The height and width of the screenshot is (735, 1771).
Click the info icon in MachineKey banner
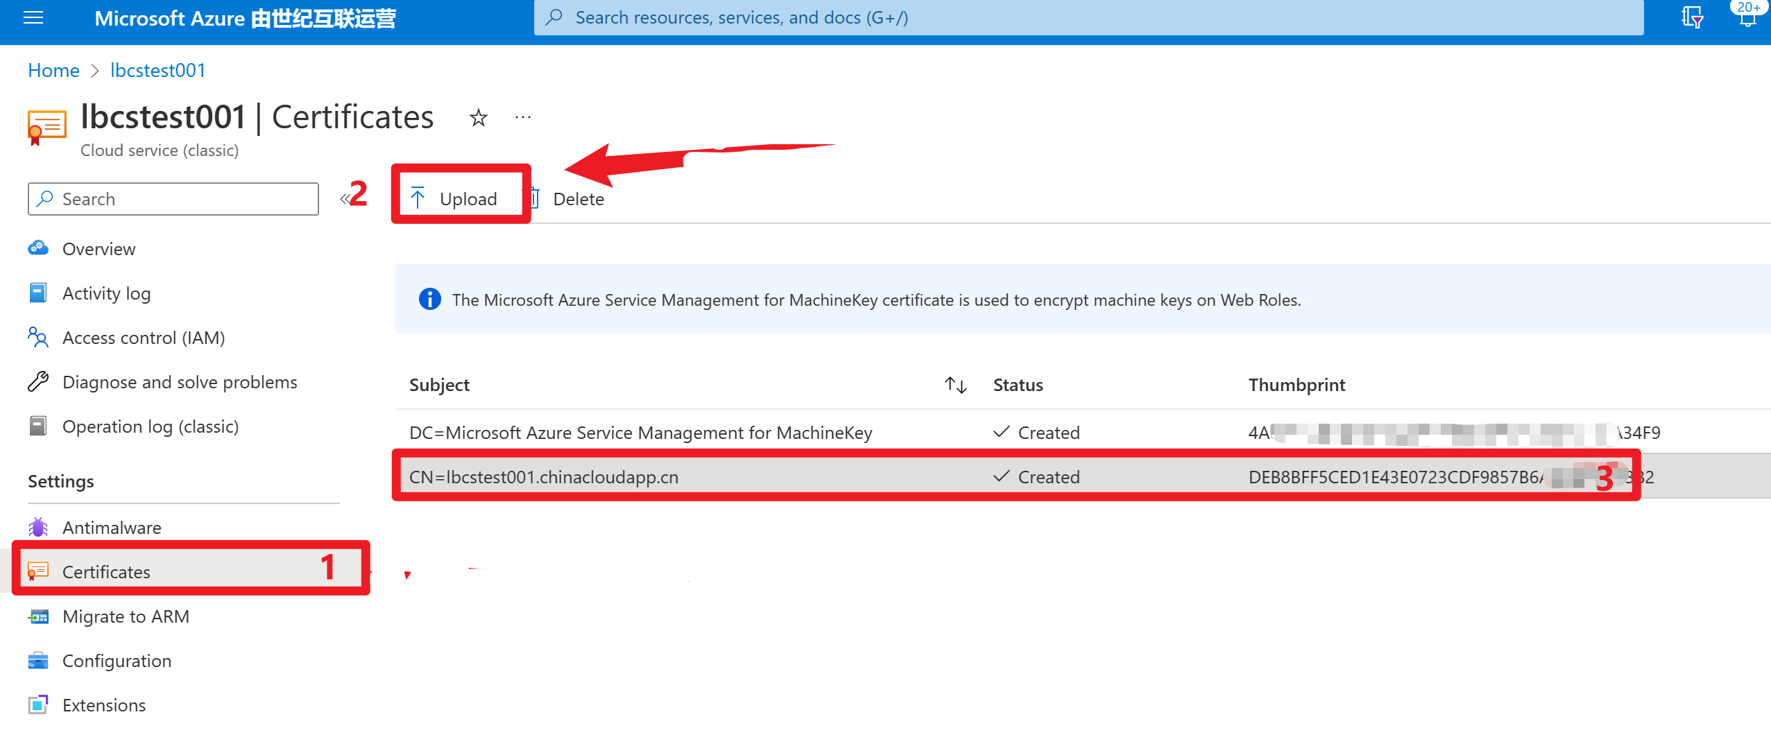(x=429, y=300)
